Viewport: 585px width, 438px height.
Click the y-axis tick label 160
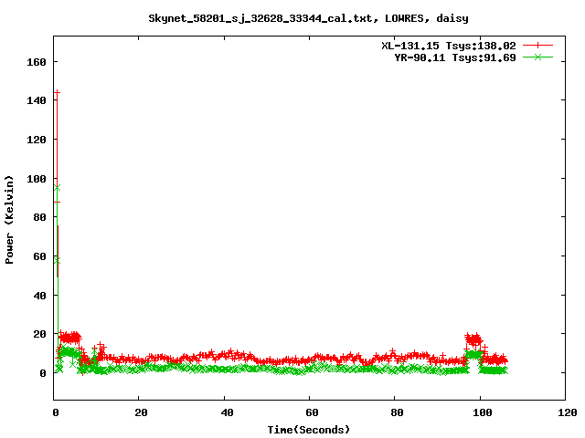(37, 62)
